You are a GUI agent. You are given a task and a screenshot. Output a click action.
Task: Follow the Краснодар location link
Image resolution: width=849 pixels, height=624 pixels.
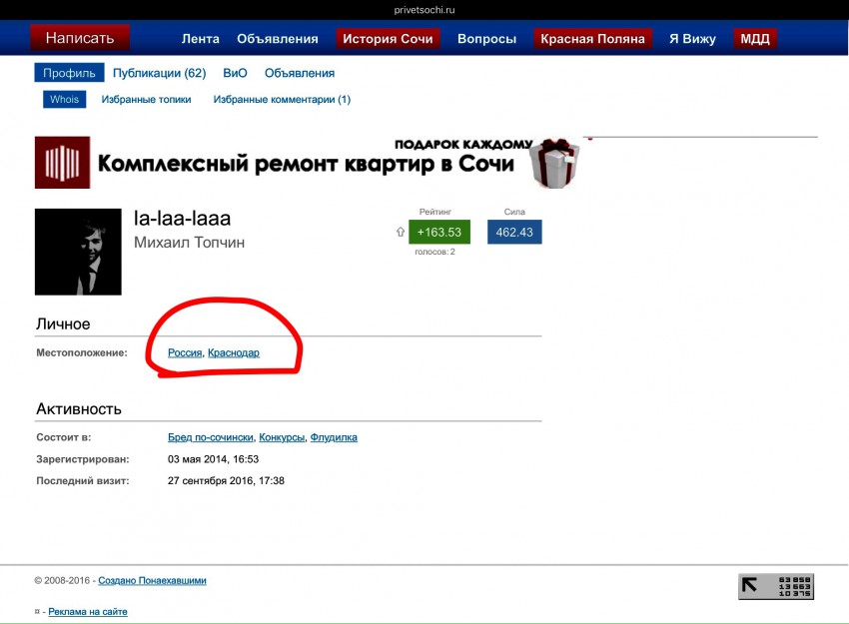pyautogui.click(x=233, y=352)
